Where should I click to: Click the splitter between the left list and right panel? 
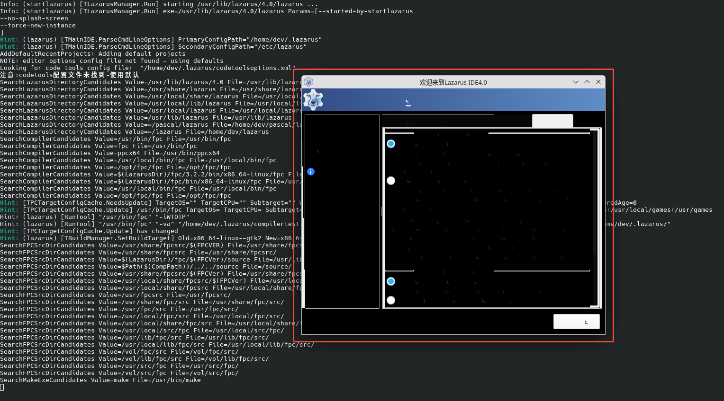tap(381, 211)
